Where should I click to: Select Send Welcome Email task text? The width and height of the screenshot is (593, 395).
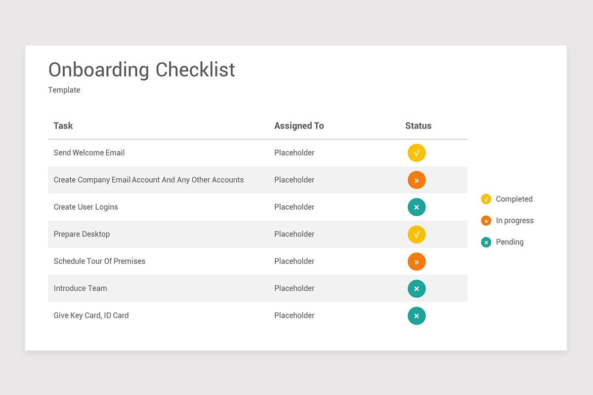(89, 153)
